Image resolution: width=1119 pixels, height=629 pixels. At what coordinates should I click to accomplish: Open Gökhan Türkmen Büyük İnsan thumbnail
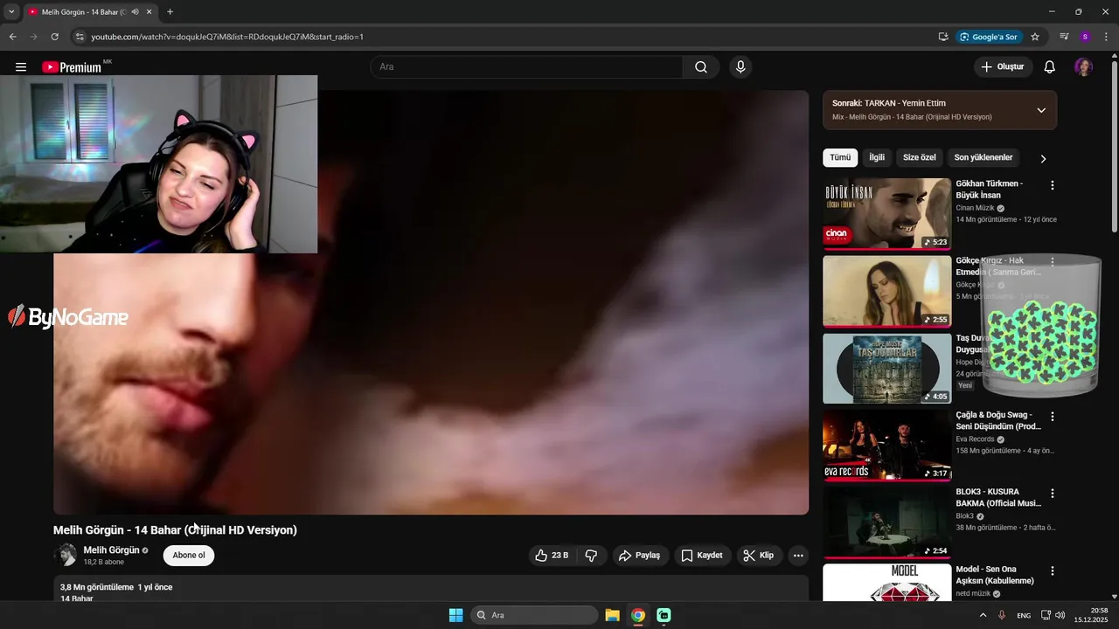pyautogui.click(x=886, y=214)
